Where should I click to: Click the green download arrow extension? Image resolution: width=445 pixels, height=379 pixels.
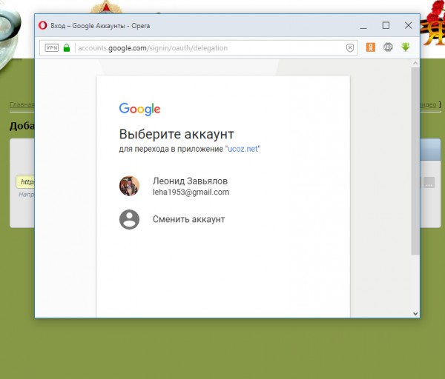[406, 47]
